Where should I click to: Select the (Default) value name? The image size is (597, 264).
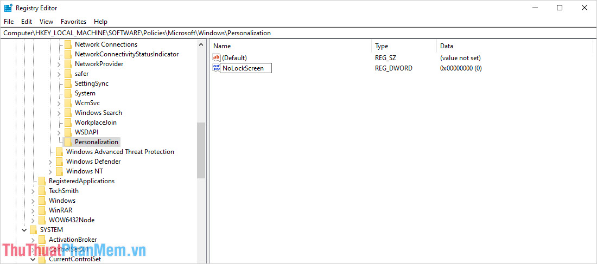(234, 58)
